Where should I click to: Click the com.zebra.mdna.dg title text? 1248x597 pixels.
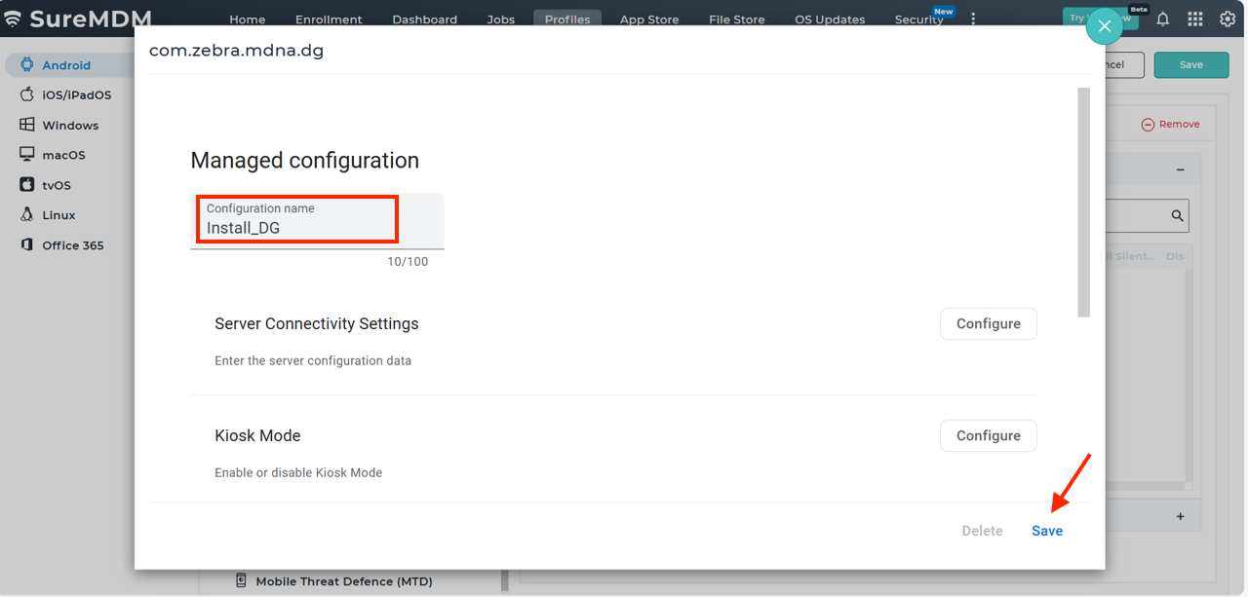pos(236,51)
